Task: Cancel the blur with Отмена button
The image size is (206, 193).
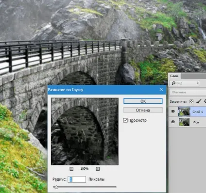Action: point(143,110)
